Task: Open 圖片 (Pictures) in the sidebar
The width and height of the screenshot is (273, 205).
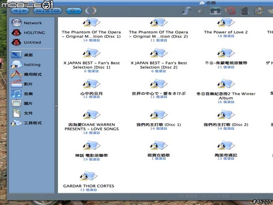Action: 22,103
